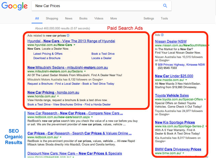This screenshot has height=164, width=216.
Task: Open the New Kia Sportage Prices ad
Action: coord(175,122)
